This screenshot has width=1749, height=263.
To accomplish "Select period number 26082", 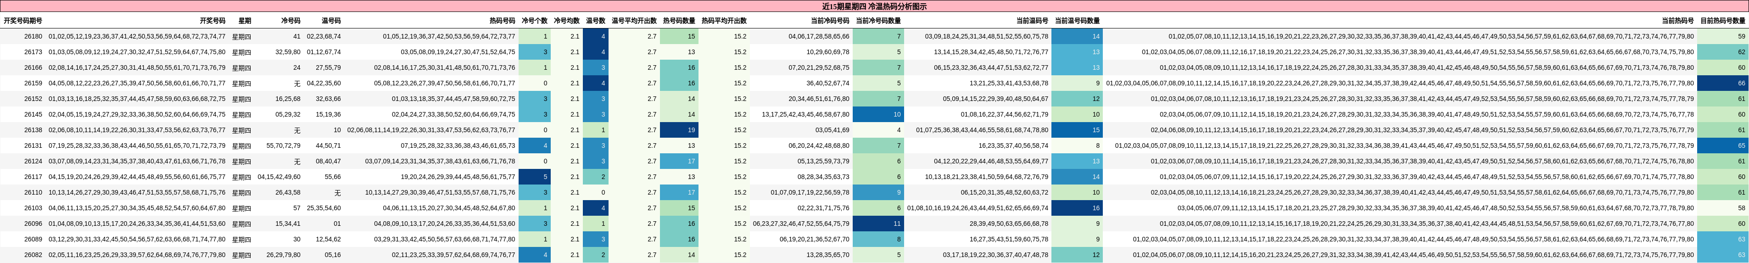I will point(33,256).
